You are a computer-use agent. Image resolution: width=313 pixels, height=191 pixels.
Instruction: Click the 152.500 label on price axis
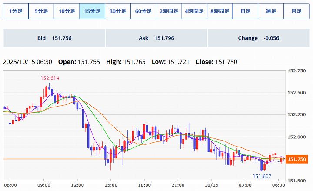298,93
